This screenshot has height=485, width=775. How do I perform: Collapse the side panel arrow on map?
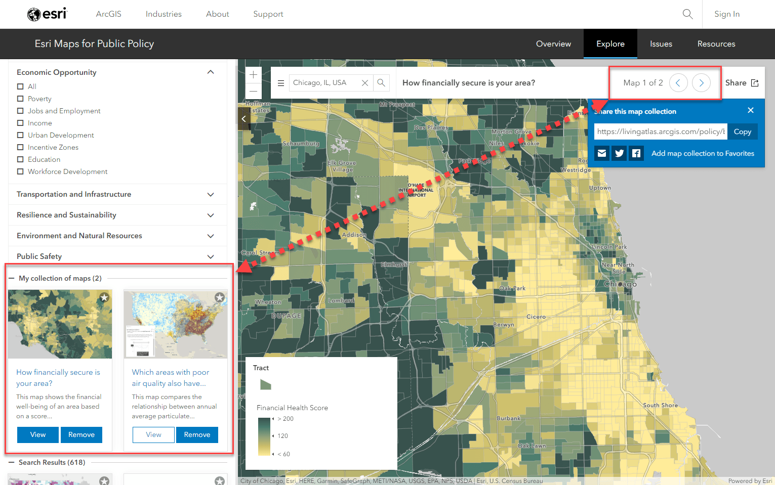point(244,119)
